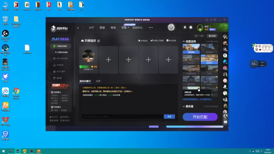Expand the 服务器 section
This screenshot has height=154, width=274.
[188, 106]
